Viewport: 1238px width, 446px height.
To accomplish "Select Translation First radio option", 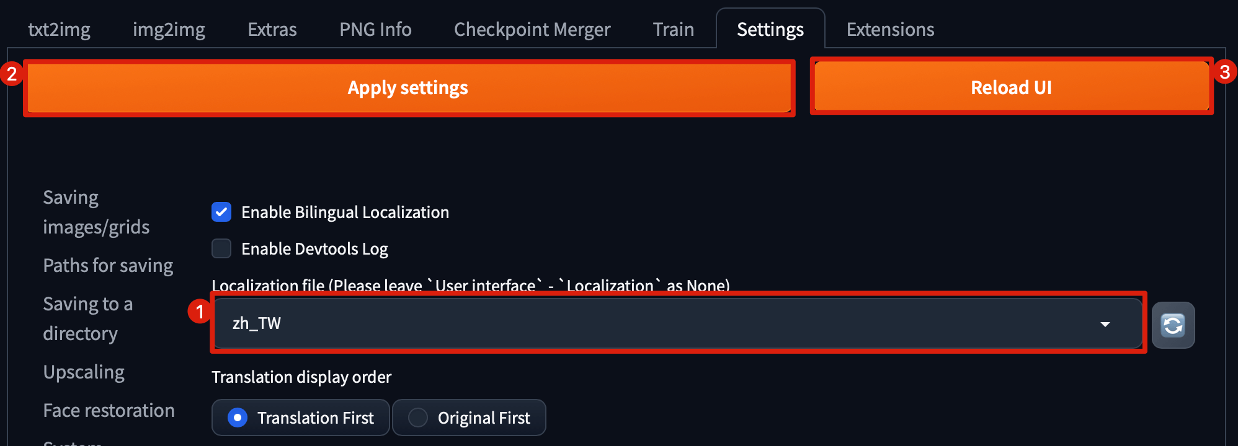I will [301, 418].
